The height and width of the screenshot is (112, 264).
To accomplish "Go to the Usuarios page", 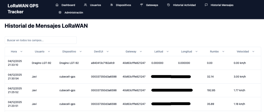I will click(95, 5).
